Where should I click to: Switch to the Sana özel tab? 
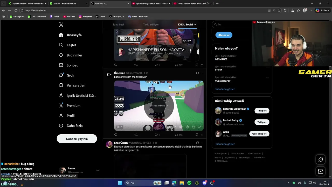click(118, 24)
